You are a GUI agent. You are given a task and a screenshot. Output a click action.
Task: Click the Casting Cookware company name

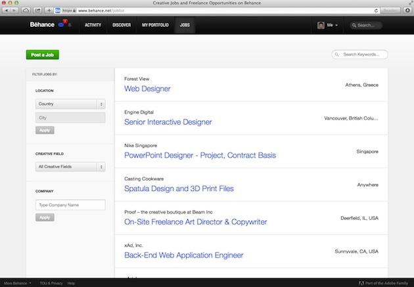(144, 179)
